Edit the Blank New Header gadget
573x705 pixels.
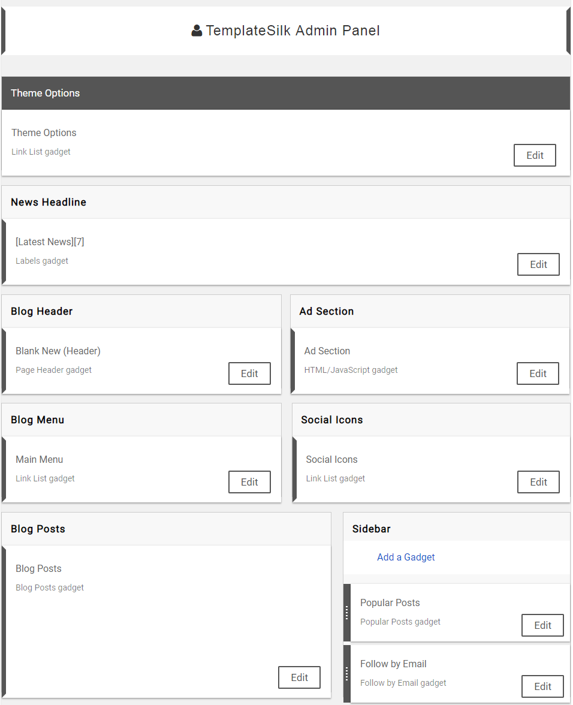pyautogui.click(x=249, y=373)
